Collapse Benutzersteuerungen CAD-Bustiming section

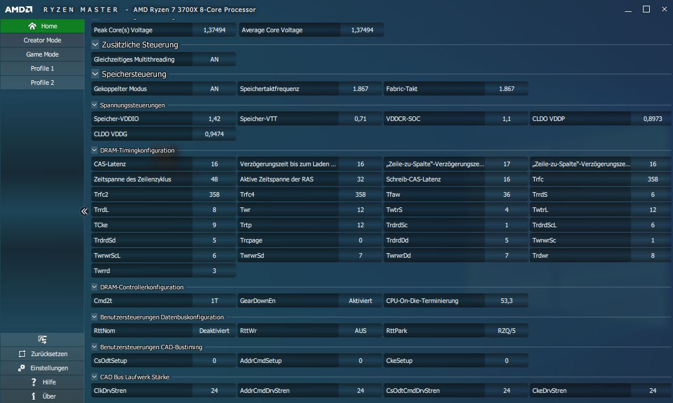[x=95, y=347]
